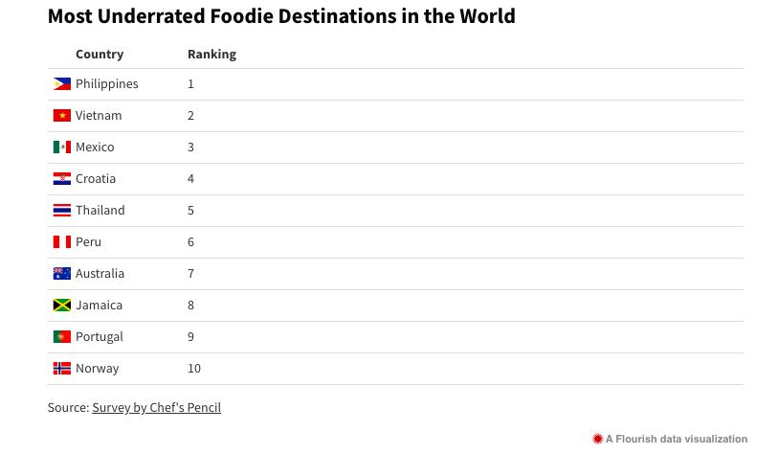
Task: Click the Thailand flag icon
Action: tap(62, 211)
